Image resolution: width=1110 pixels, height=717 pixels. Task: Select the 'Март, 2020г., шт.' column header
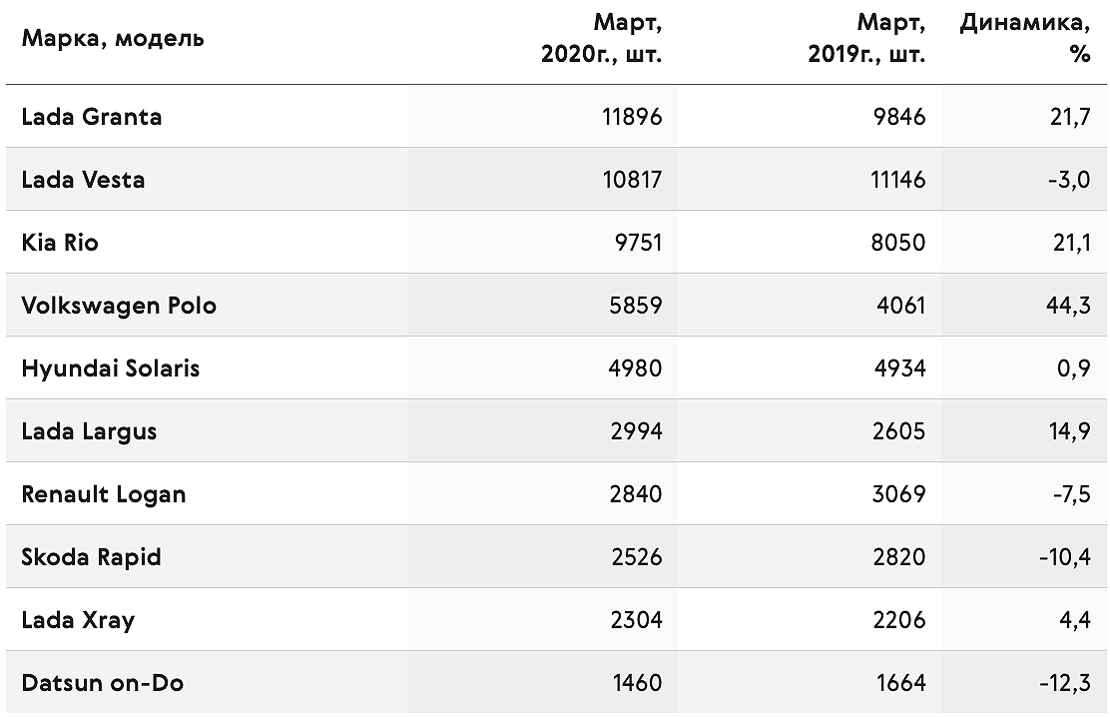point(602,38)
